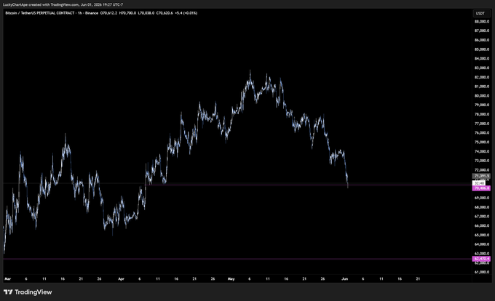Open the USDT currency selector
Screen dimensions: 495x301
click(x=480, y=13)
